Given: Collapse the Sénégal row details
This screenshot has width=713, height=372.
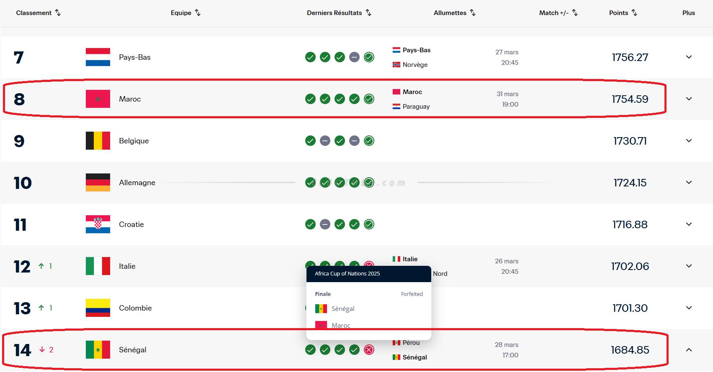Looking at the screenshot, I should click(x=689, y=350).
